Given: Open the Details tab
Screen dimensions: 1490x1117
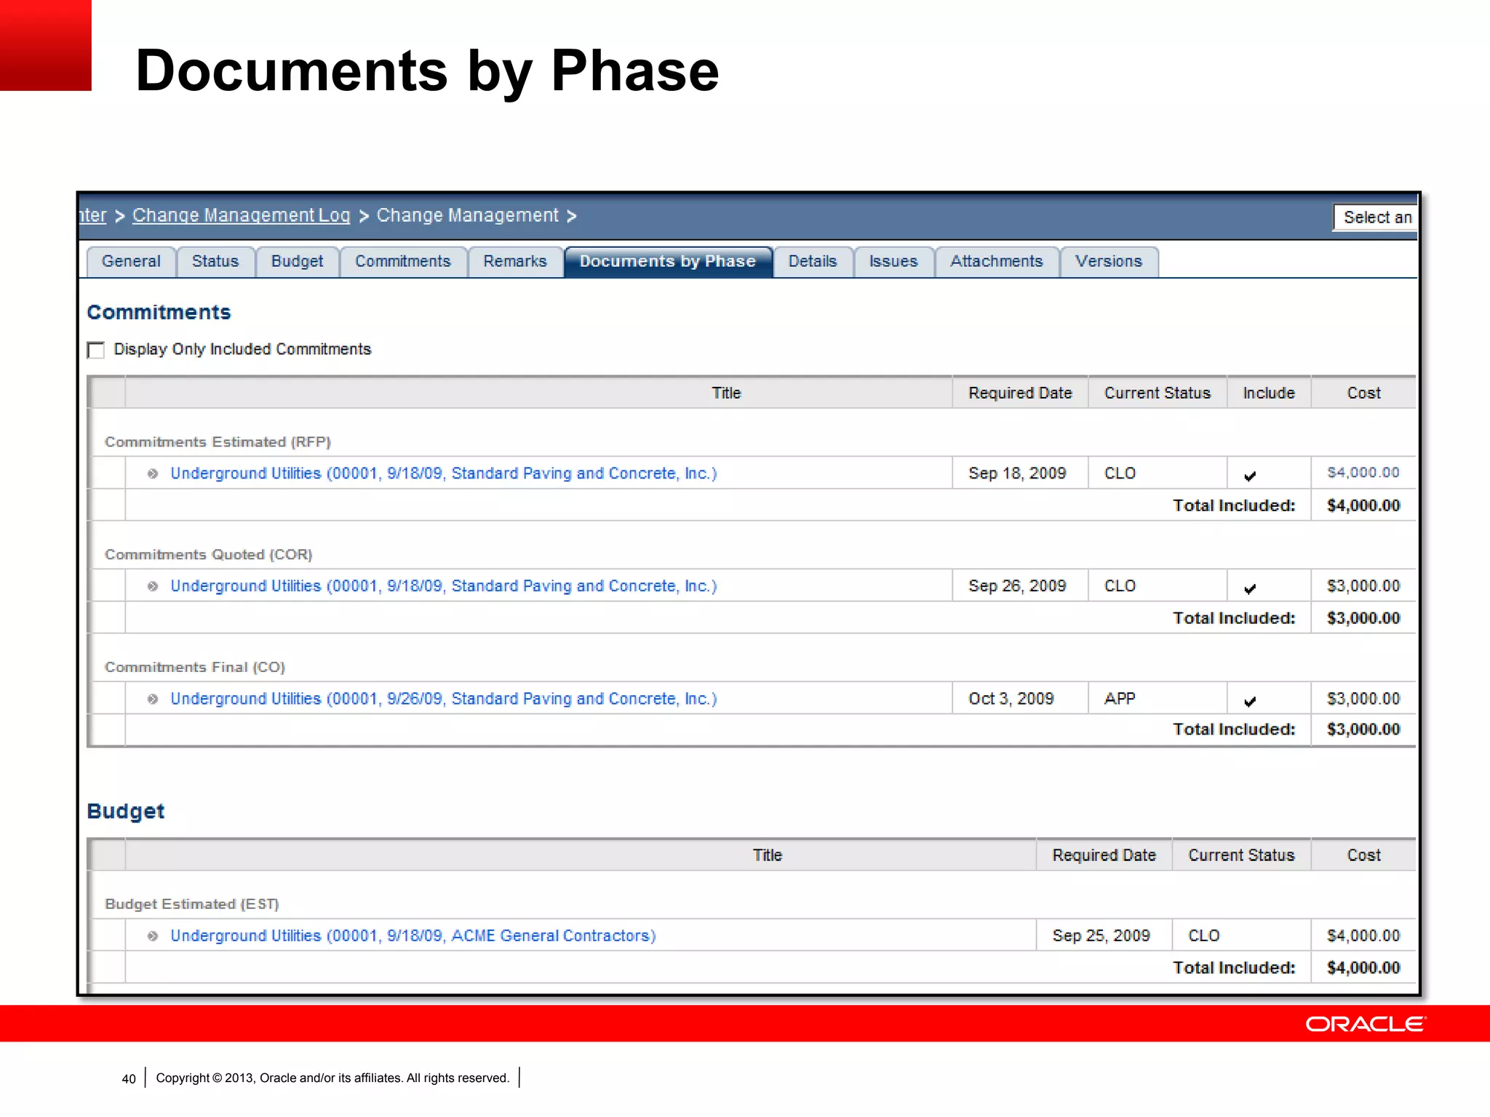Looking at the screenshot, I should (813, 262).
